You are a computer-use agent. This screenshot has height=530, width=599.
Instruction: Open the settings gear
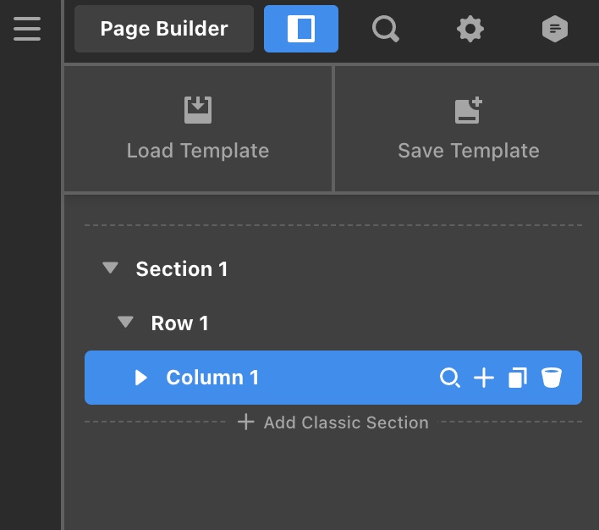[470, 30]
